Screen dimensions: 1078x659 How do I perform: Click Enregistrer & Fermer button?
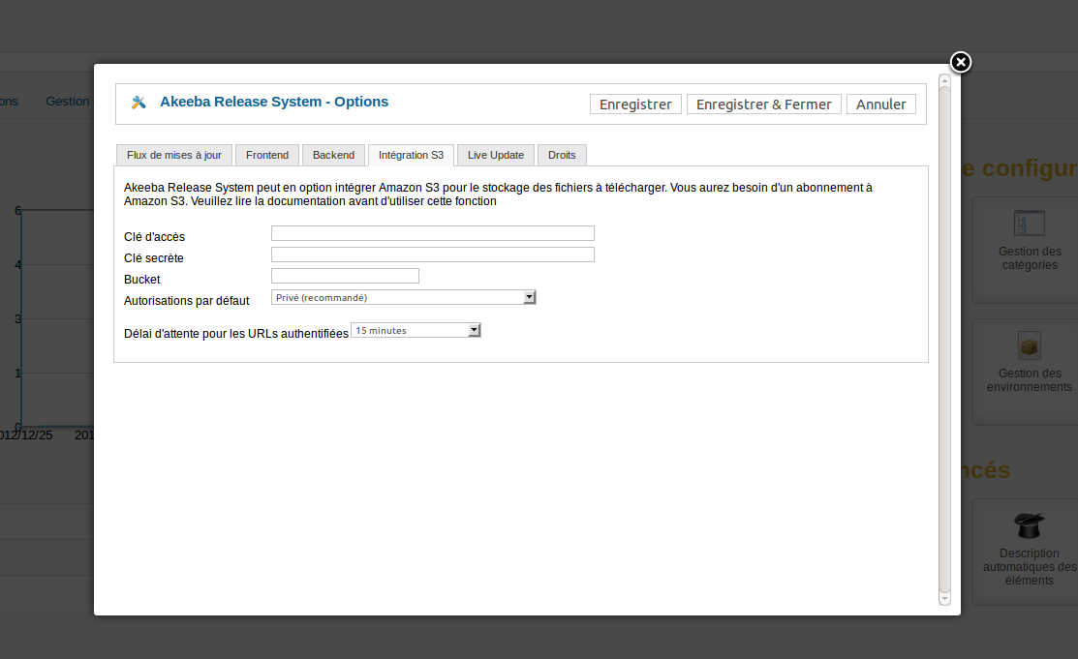click(763, 105)
